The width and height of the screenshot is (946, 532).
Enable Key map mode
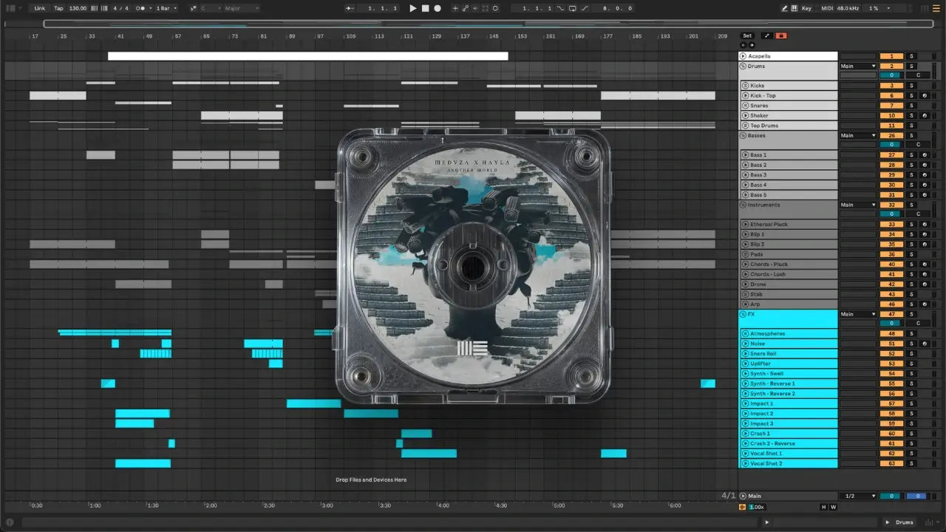tap(806, 8)
